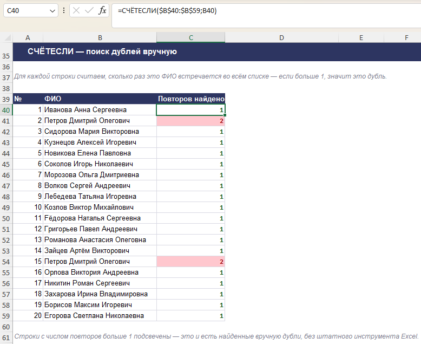Click the number 10 in column A

[x=38, y=207]
